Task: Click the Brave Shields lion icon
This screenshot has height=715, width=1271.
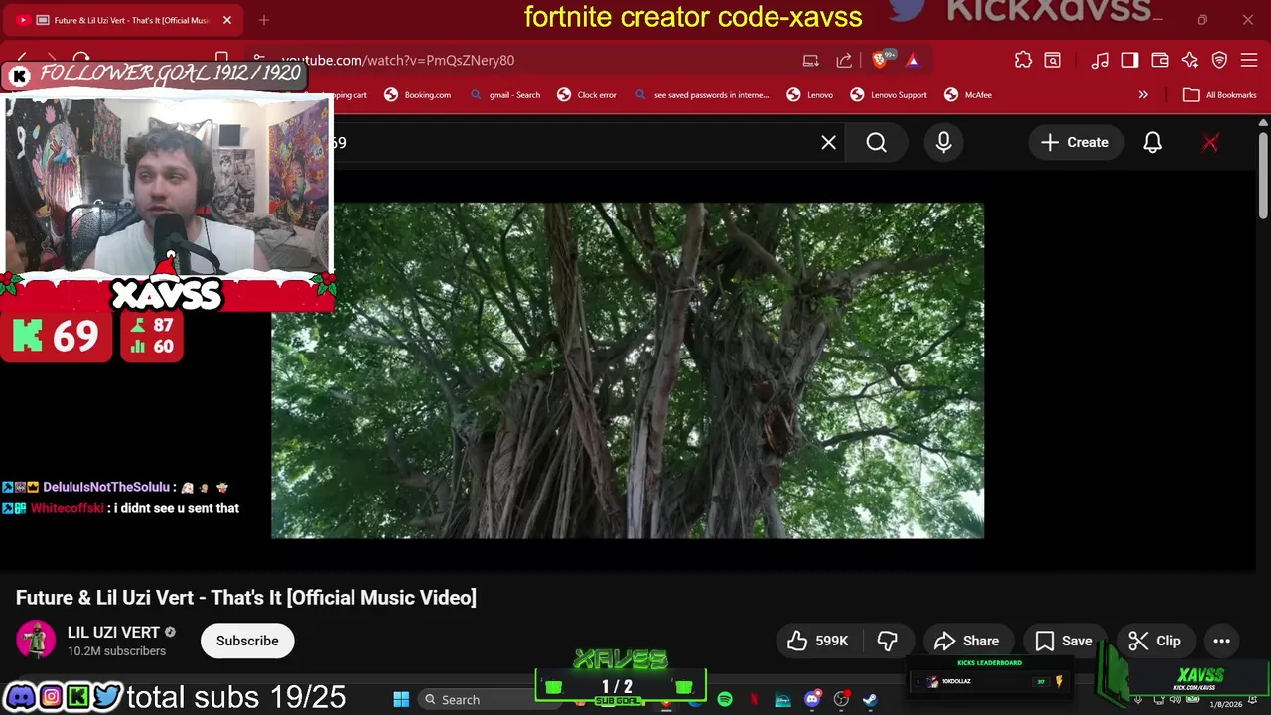Action: 879,60
